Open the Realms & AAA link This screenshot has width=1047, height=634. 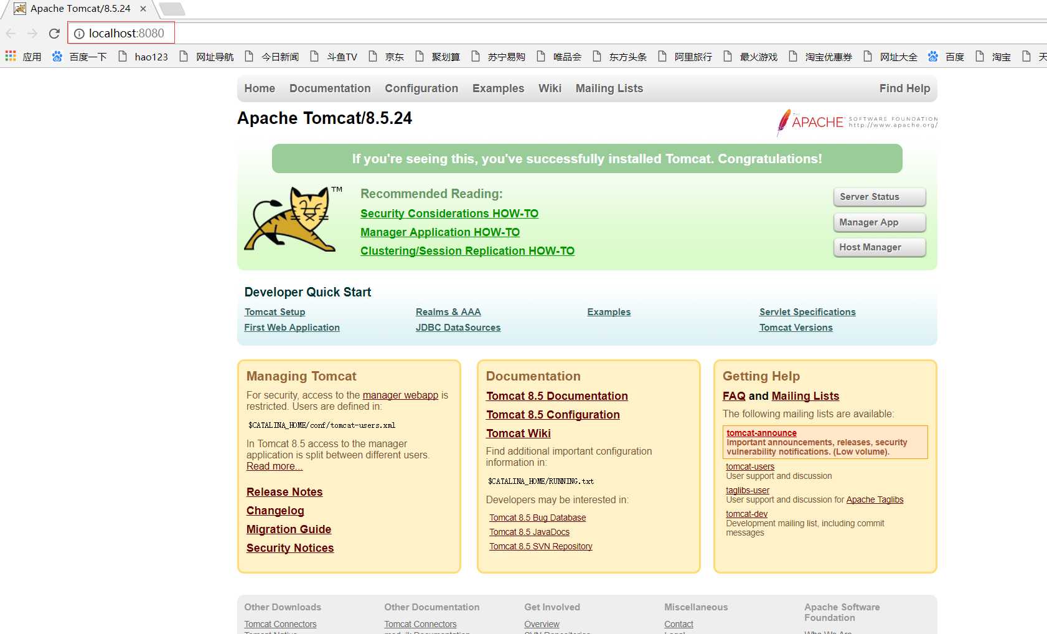(x=448, y=312)
